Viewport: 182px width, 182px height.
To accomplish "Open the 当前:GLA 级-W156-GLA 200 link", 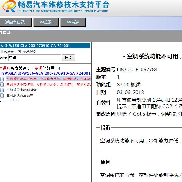I will click(x=46, y=73).
